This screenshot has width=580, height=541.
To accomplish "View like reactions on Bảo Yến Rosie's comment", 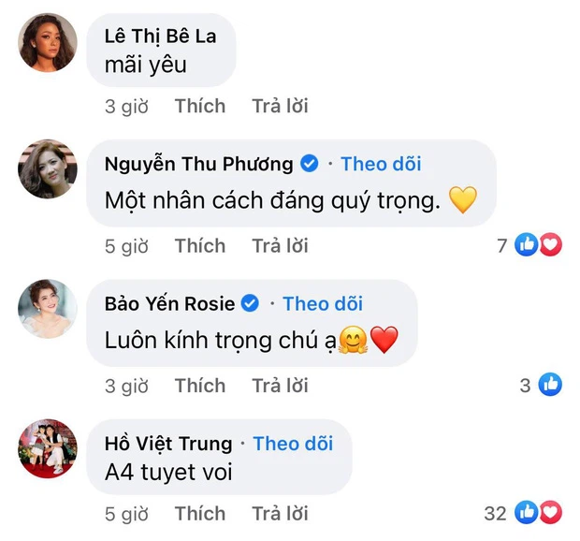I will coord(550,385).
